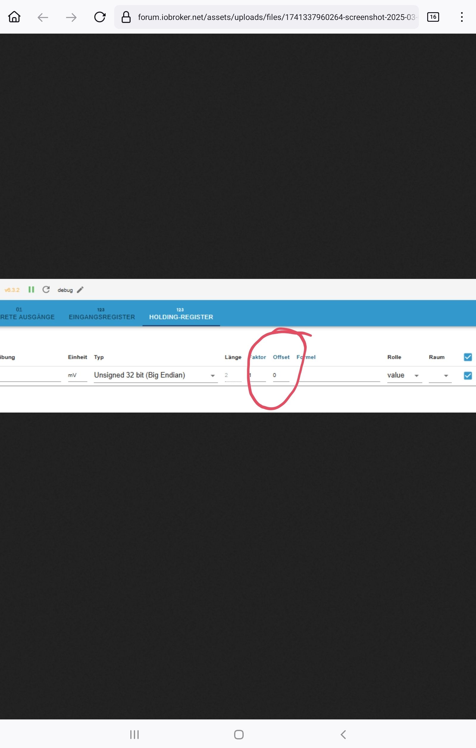Open Android recent apps
This screenshot has height=748, width=476.
pos(134,735)
